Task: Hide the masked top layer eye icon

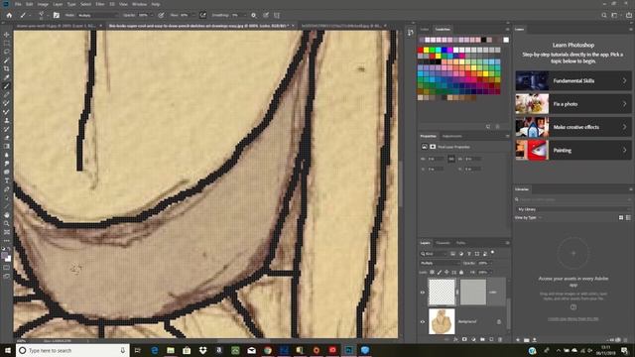Action: click(x=423, y=292)
